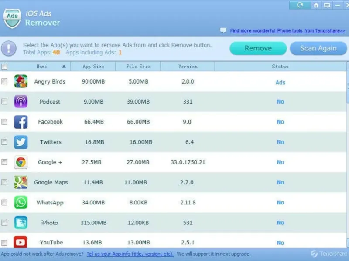Click speech bubble icon beside Tenorshare link

(223, 30)
